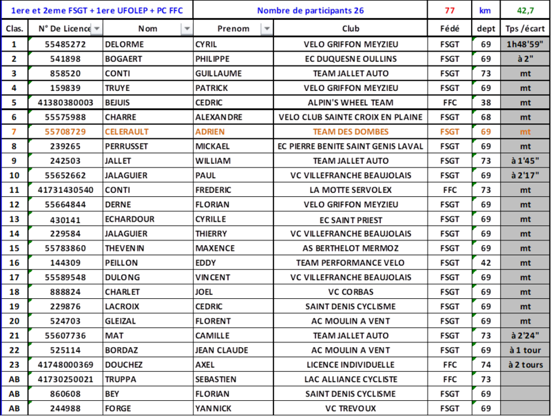Select the red 77 distance cell
551x416 pixels.
[x=450, y=10]
